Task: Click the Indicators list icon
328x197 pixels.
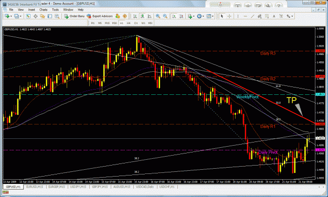Action: 190,16
